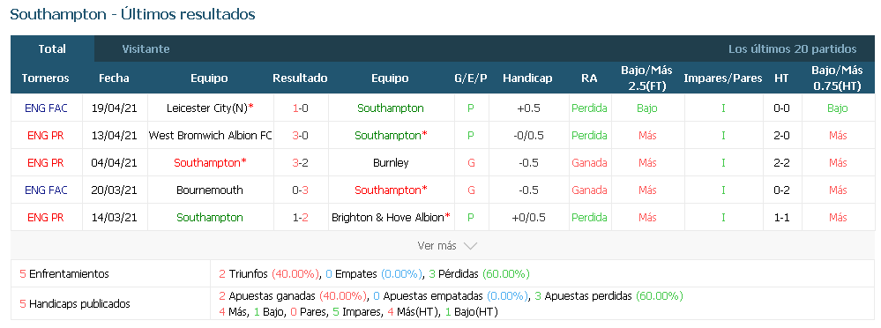The width and height of the screenshot is (881, 328).
Task: Click the Handicap column header
Action: [527, 78]
